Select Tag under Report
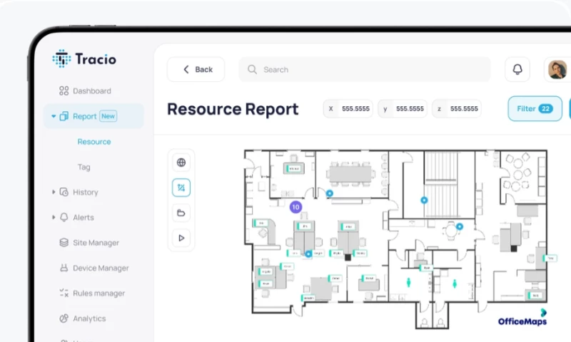 (84, 167)
